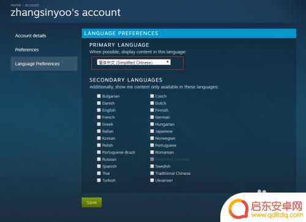
Task: Tick the Russian checkbox
Action: click(x=99, y=159)
